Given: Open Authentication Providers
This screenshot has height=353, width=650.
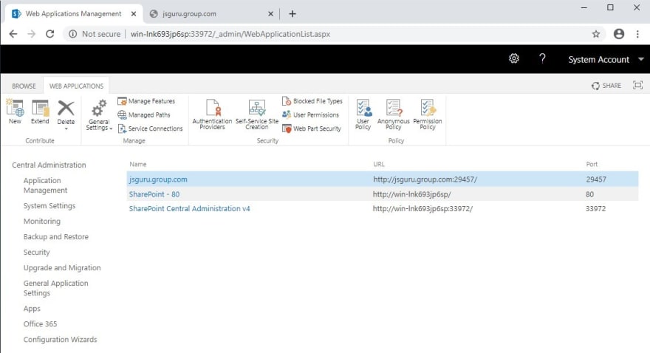Looking at the screenshot, I should click(212, 114).
